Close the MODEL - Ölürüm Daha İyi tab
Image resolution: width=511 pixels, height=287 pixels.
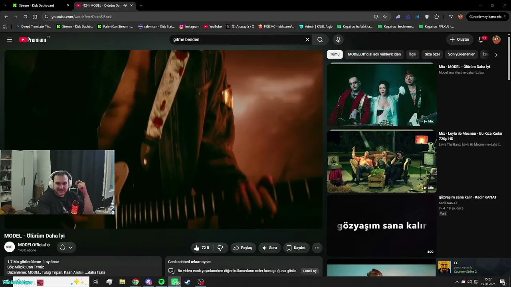pos(131,6)
